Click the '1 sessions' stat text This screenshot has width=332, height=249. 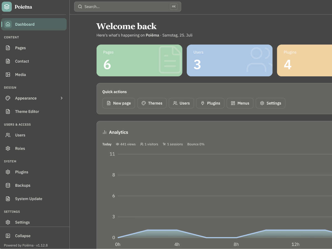coord(175,144)
